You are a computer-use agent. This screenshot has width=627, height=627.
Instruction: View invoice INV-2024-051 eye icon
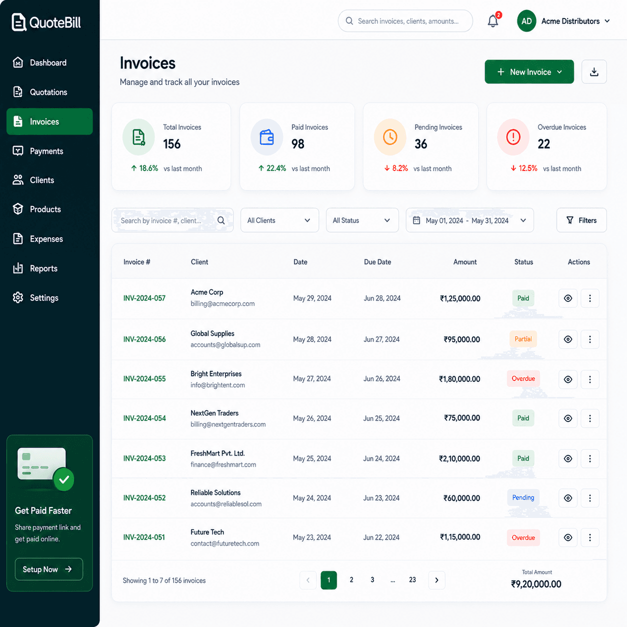[568, 537]
